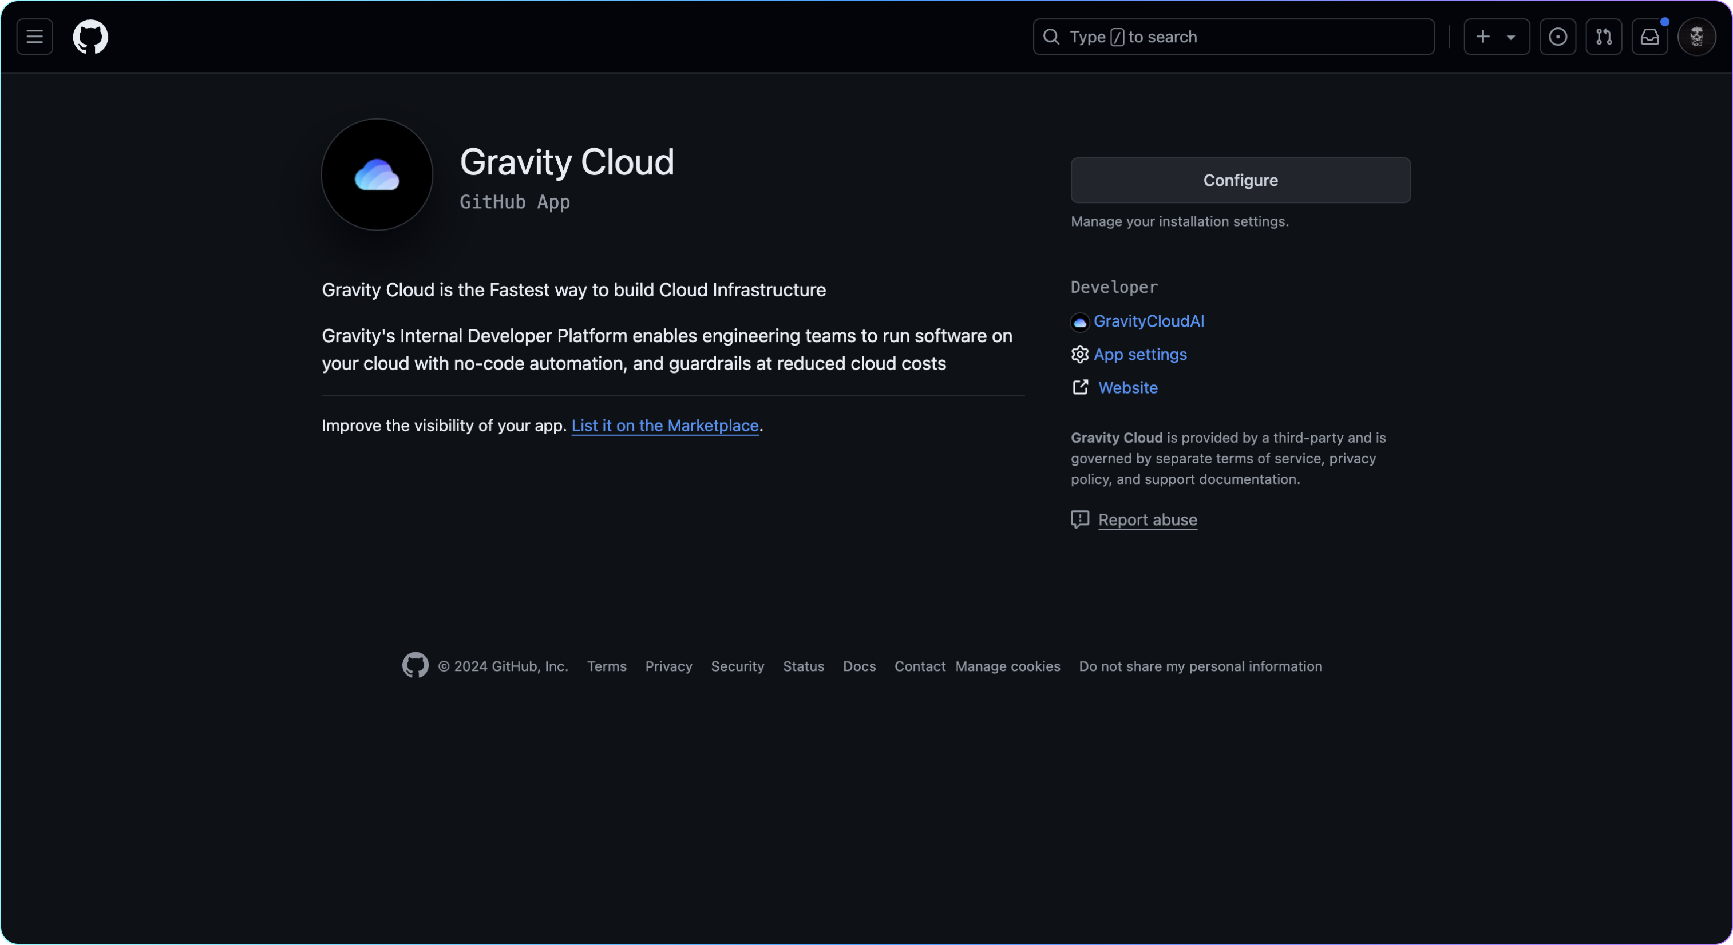This screenshot has width=1733, height=945.
Task: Open the Security footer link
Action: coord(737,666)
